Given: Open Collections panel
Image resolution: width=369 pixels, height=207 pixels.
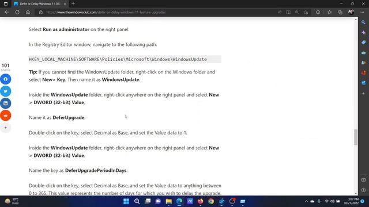Looking at the screenshot, I should (340, 12).
